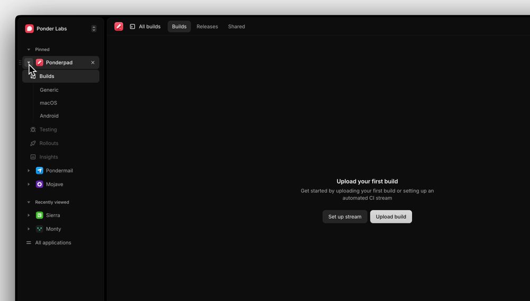
Task: Collapse the Ponderpad tree item
Action: pos(29,63)
